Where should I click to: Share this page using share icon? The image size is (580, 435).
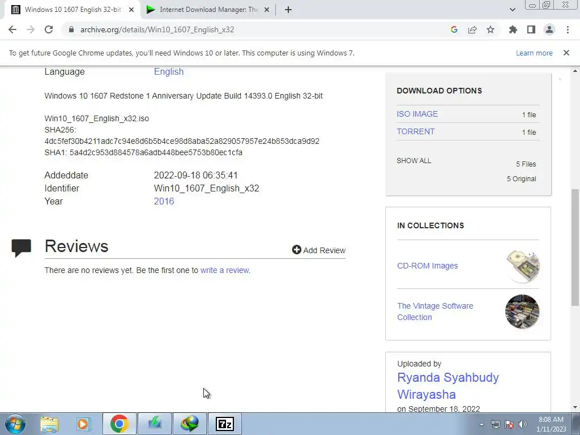tap(472, 29)
